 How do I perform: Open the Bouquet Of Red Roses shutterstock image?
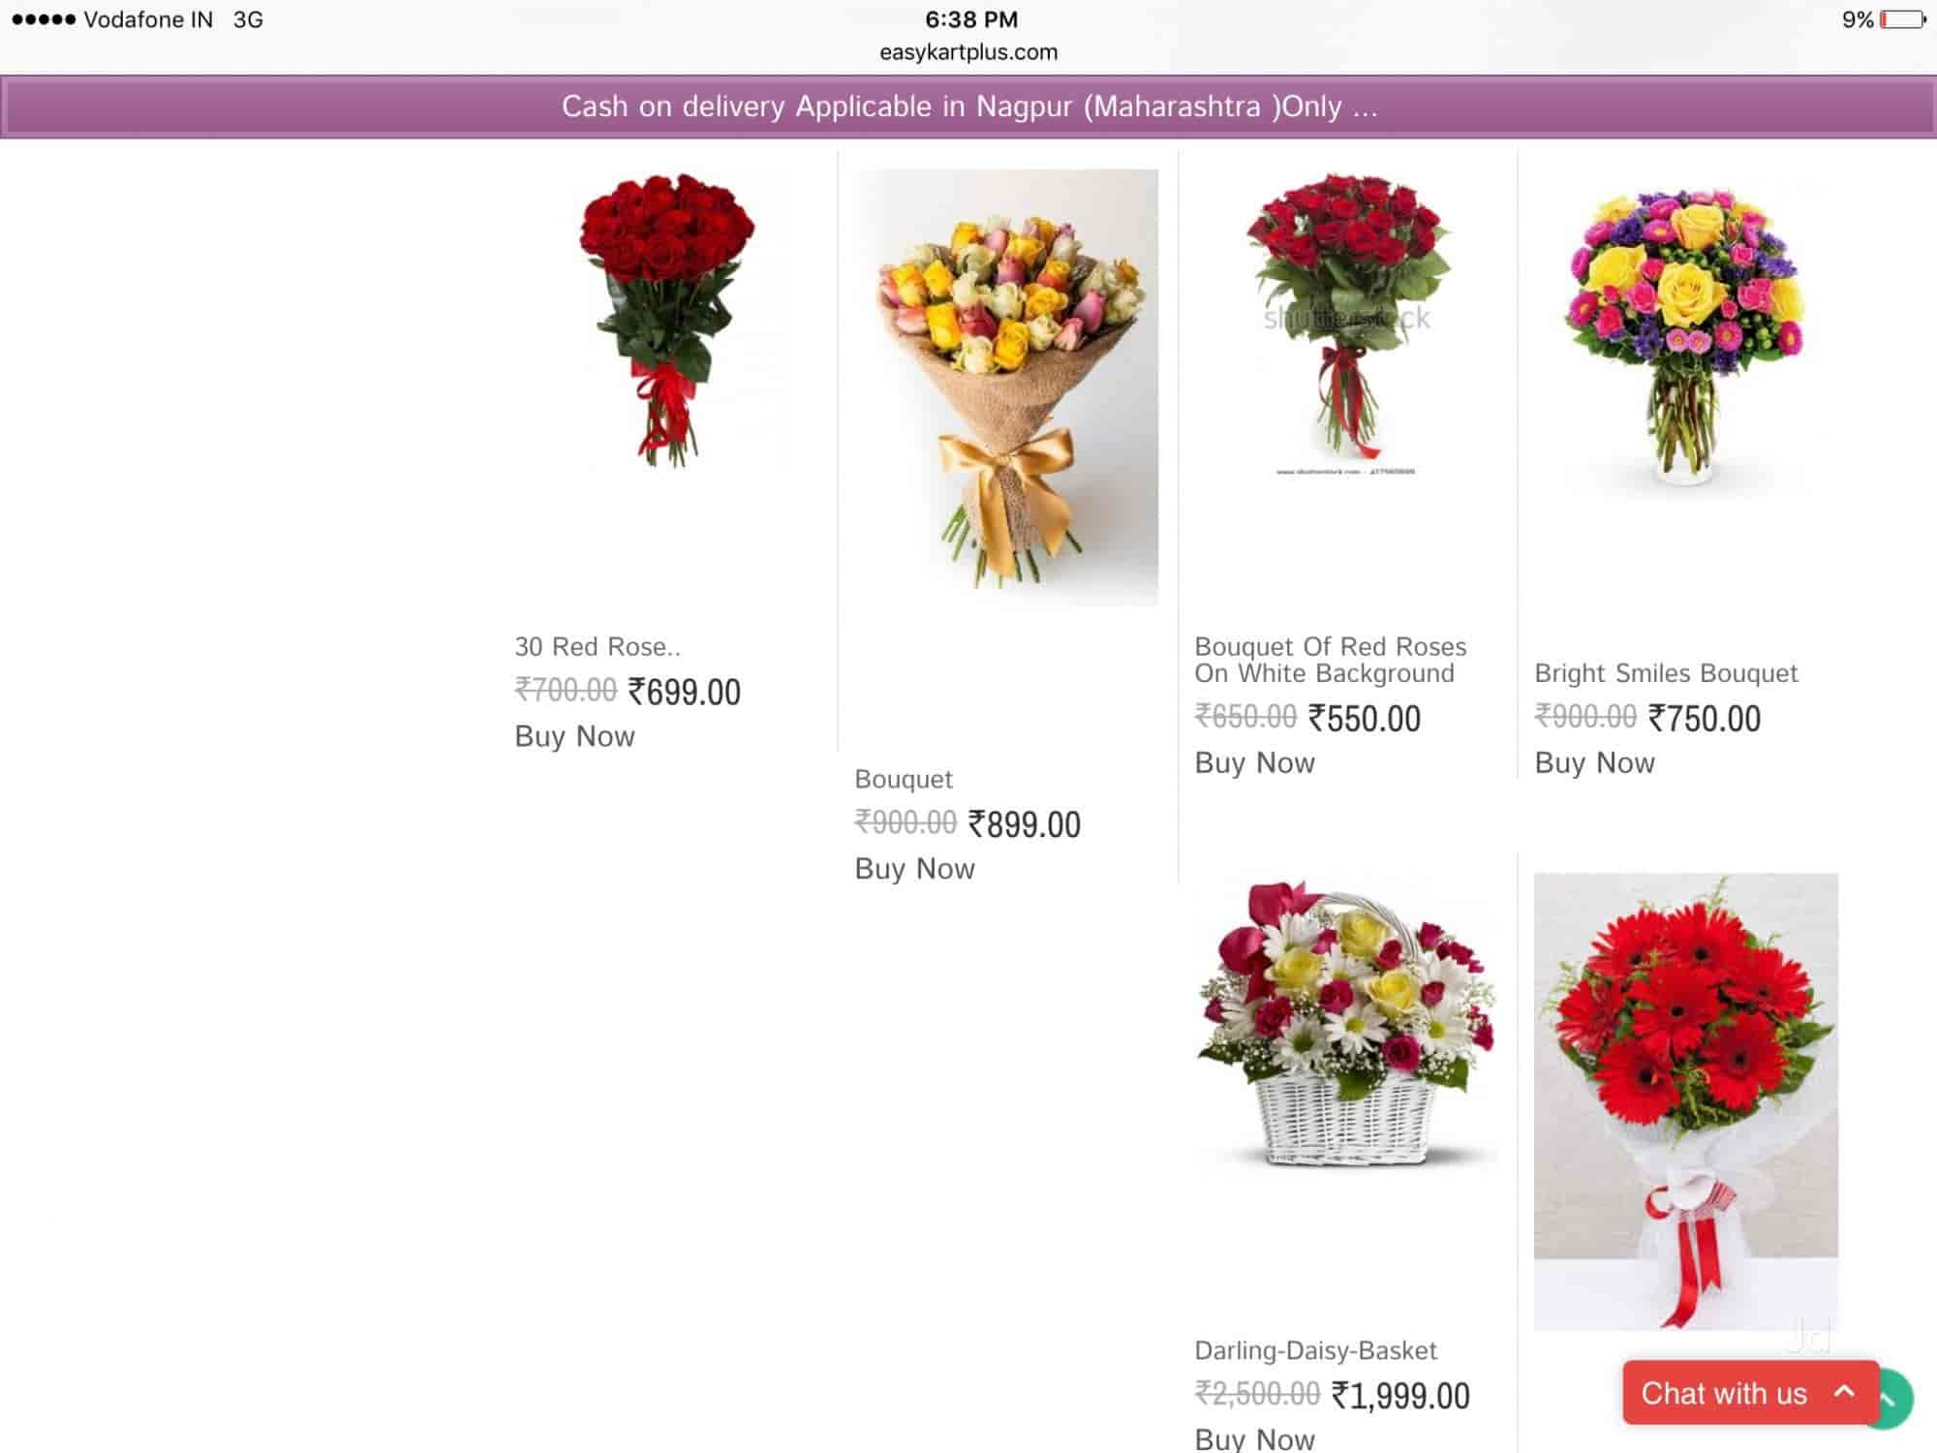(1346, 323)
